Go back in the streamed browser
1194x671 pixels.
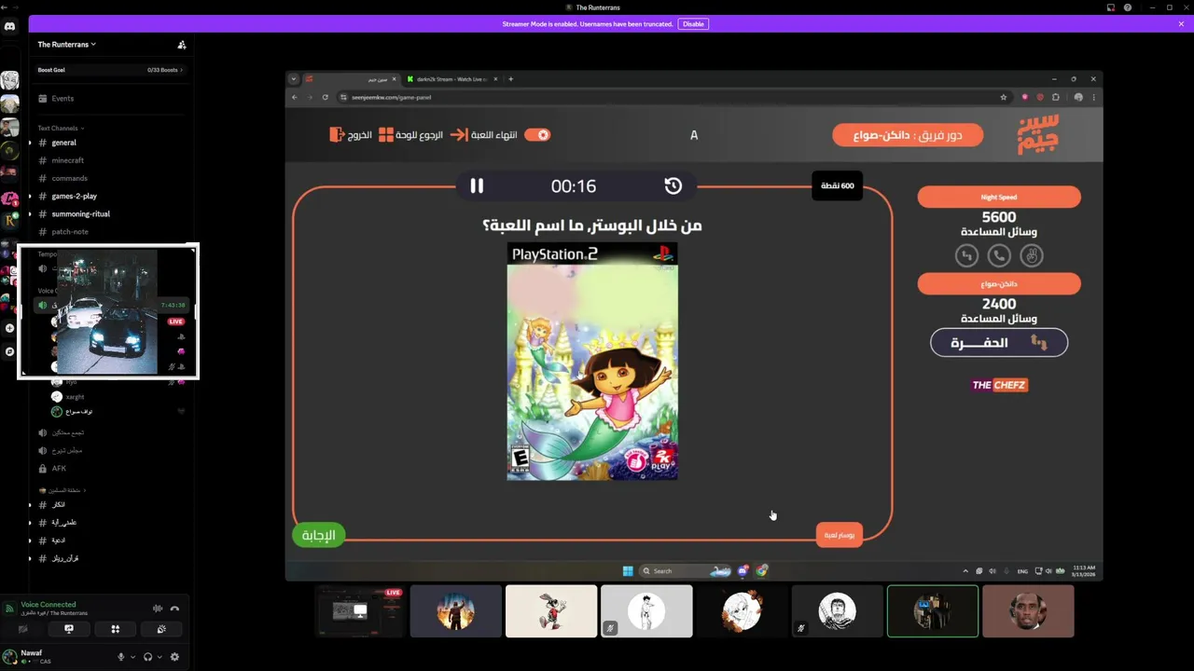click(x=295, y=97)
